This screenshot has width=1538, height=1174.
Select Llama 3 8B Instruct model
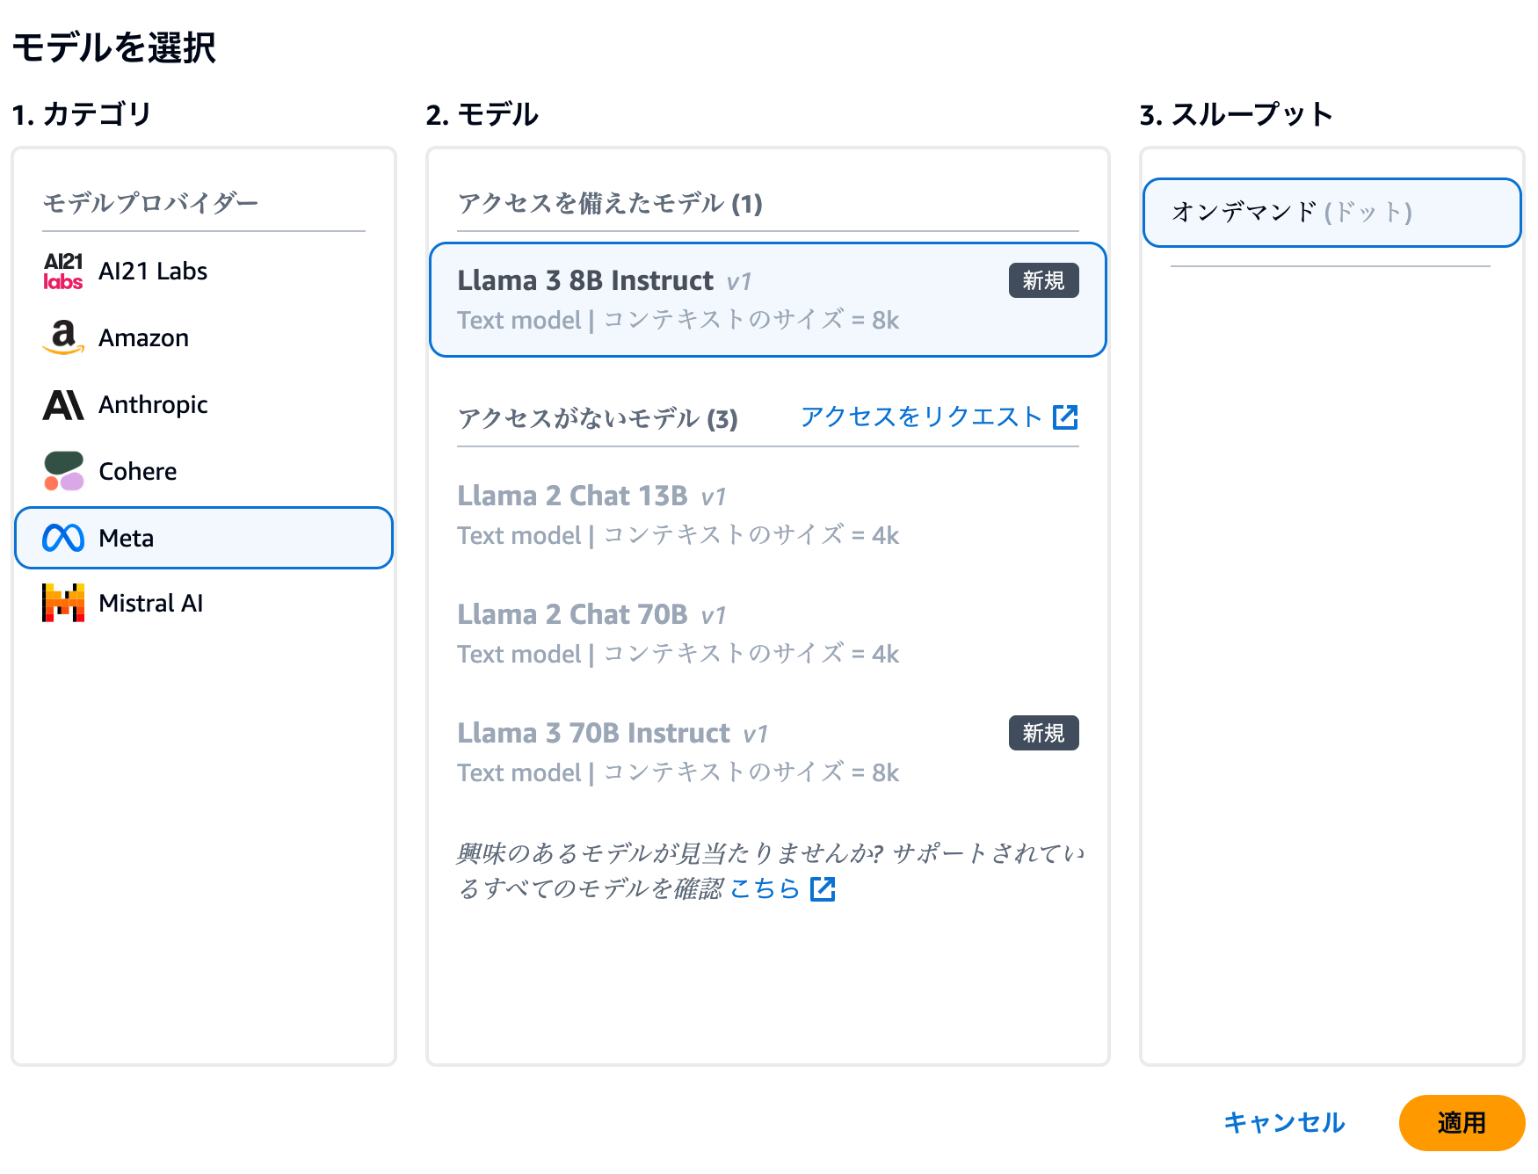click(x=768, y=300)
